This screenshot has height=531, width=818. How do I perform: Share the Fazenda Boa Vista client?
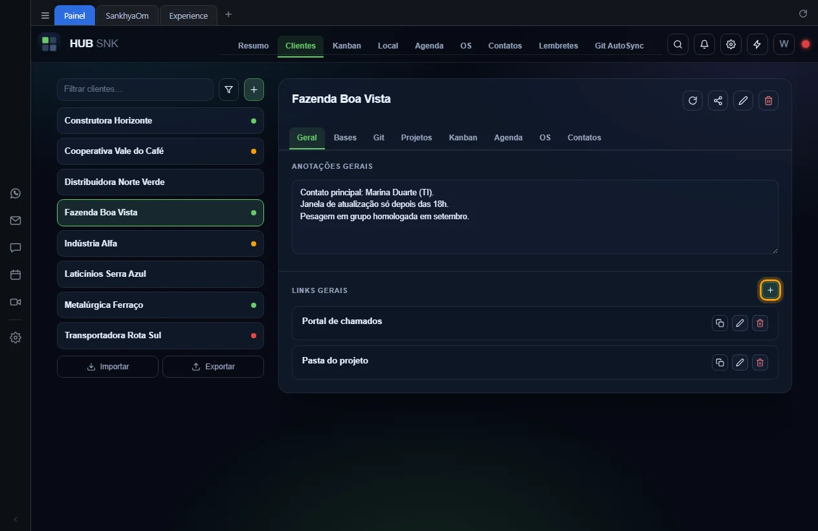click(718, 100)
